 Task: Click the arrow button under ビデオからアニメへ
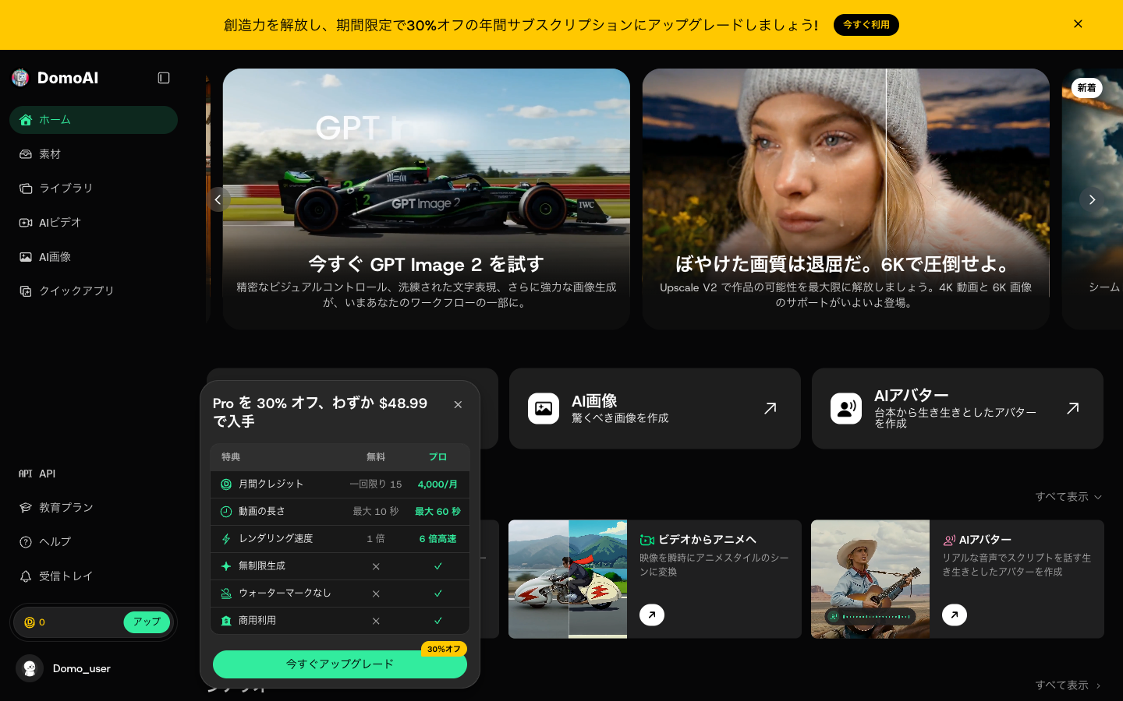[x=652, y=615]
